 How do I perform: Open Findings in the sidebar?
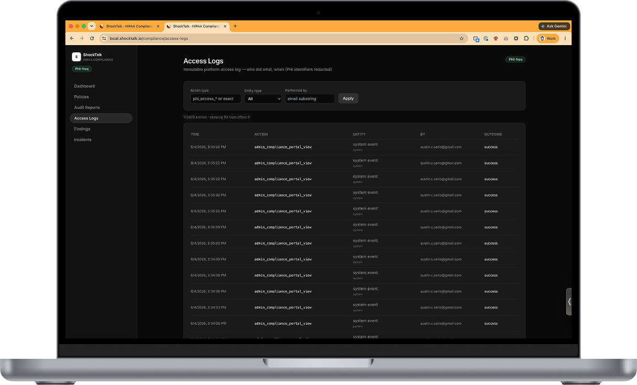101,129
